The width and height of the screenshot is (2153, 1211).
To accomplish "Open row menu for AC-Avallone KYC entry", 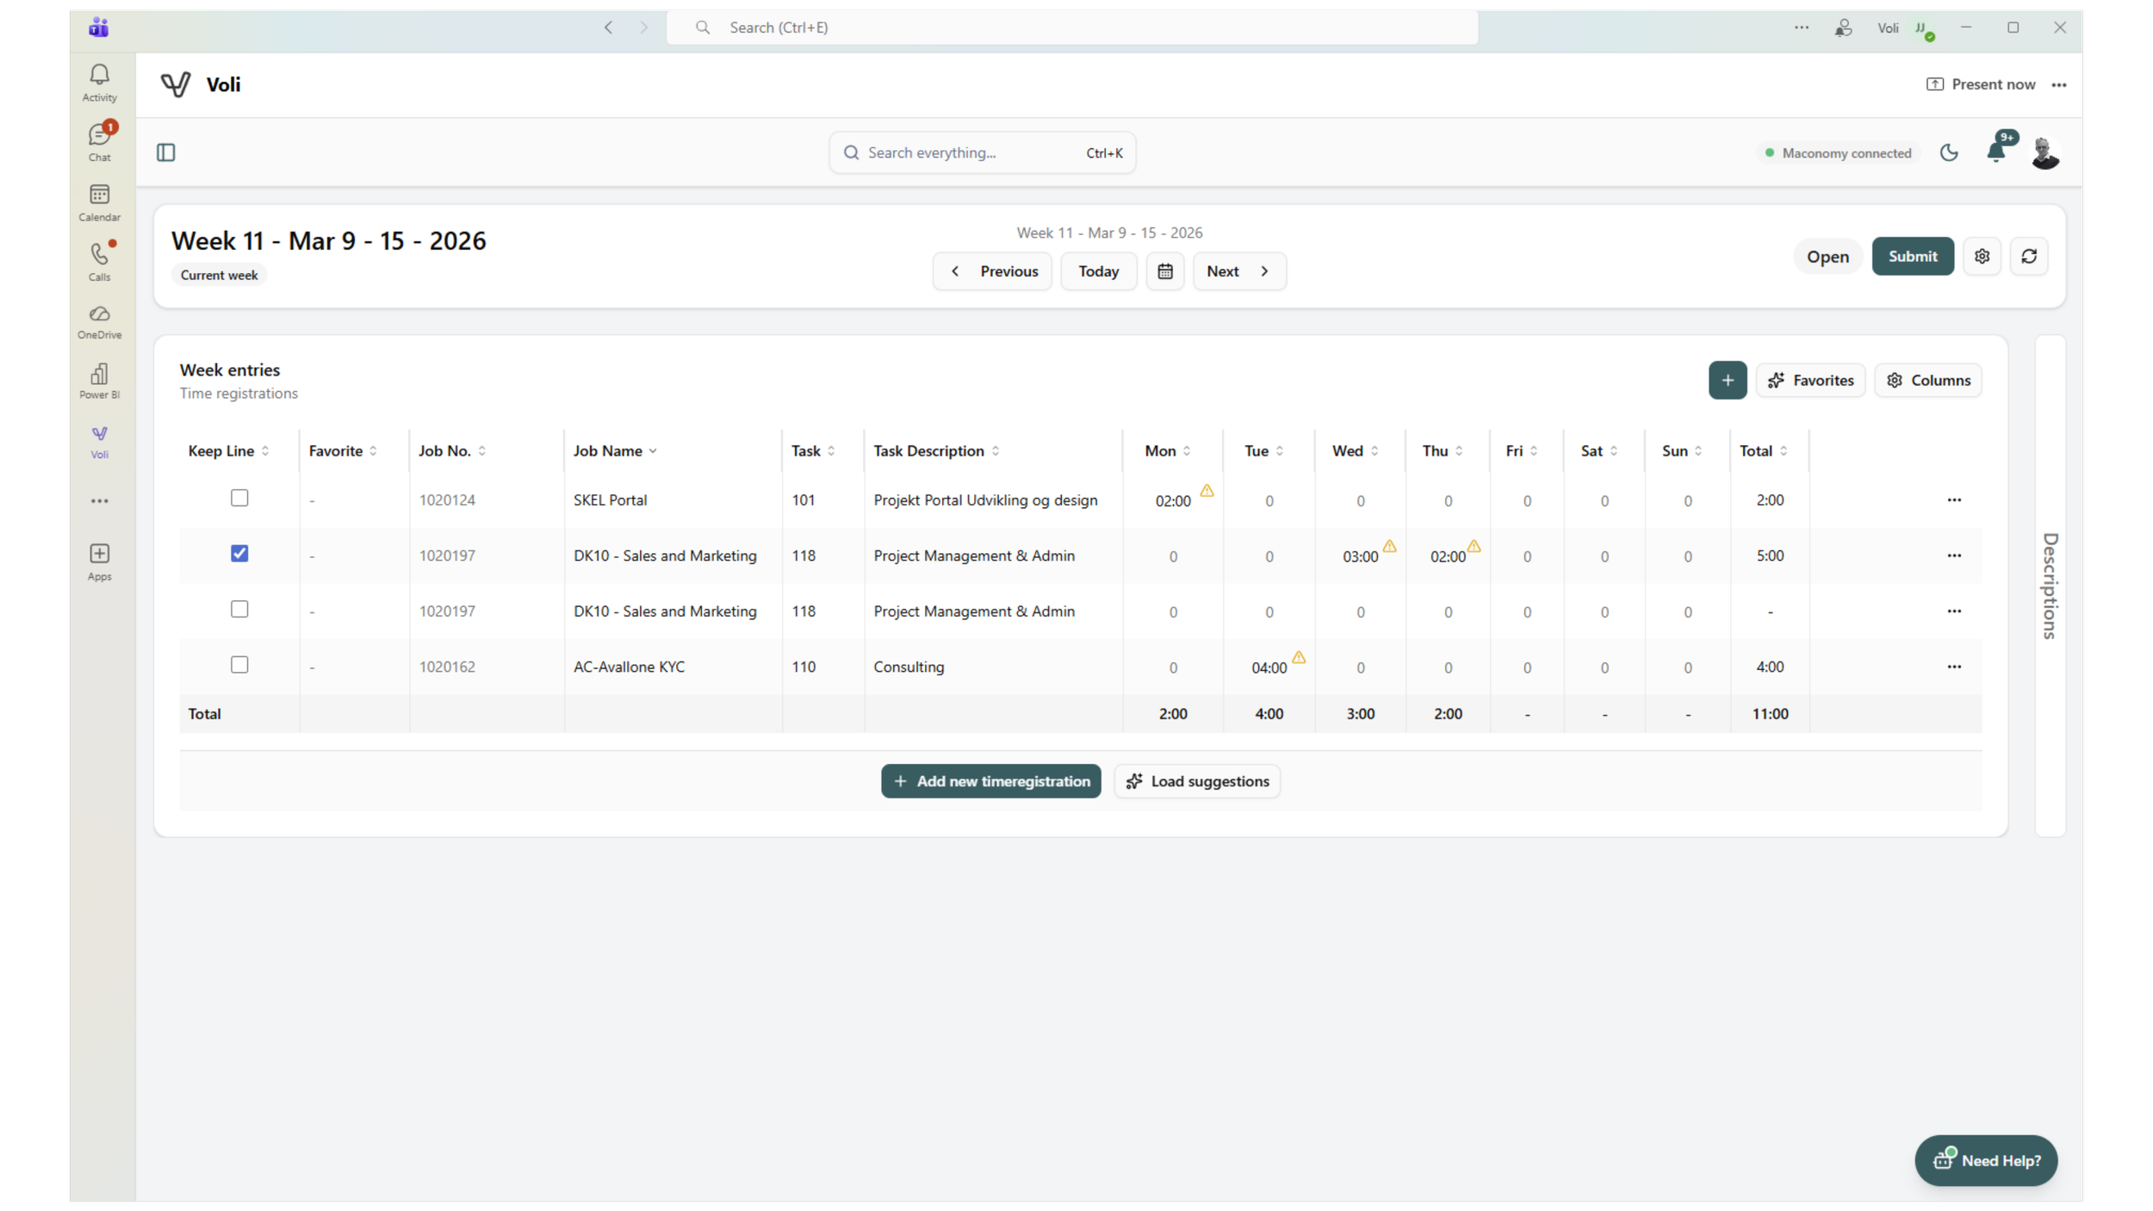I will click(1953, 667).
